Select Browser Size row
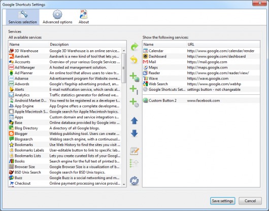 tap(65, 167)
